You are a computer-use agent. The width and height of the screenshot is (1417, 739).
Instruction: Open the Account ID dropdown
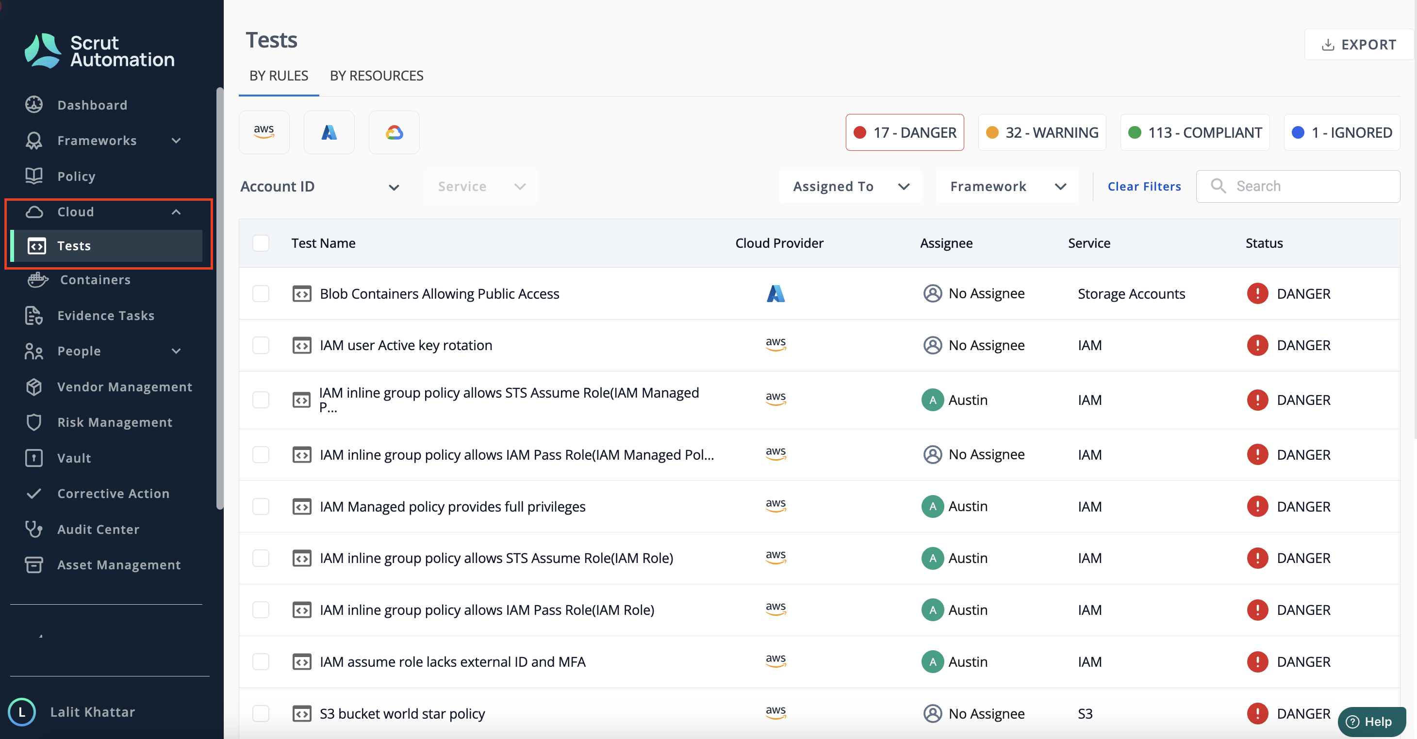(320, 186)
